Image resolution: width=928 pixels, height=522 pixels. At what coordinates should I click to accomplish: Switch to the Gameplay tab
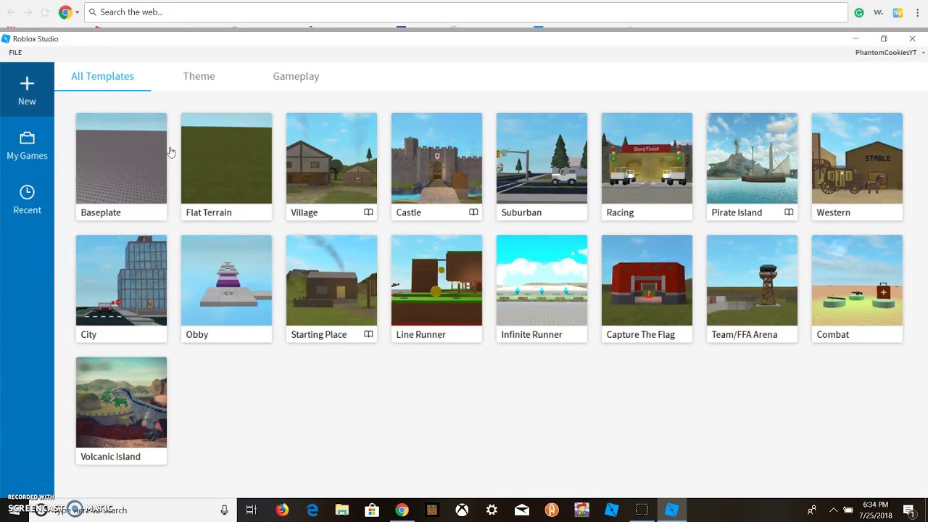click(296, 76)
